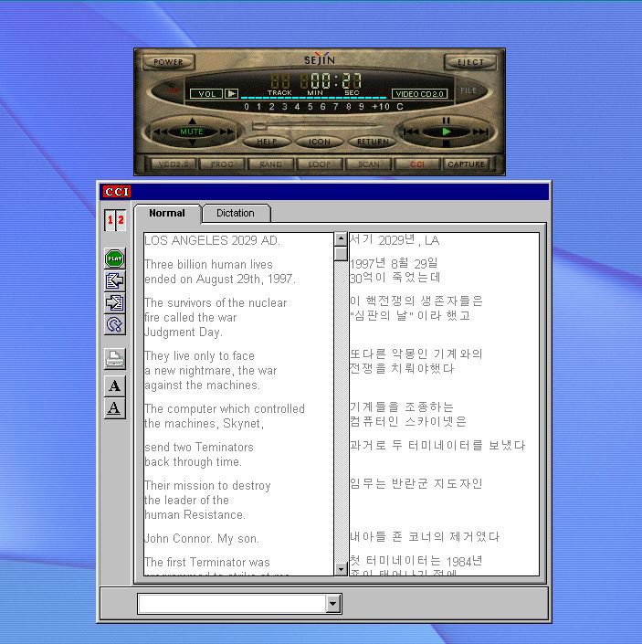Click the combo box text field at bottom

click(232, 604)
